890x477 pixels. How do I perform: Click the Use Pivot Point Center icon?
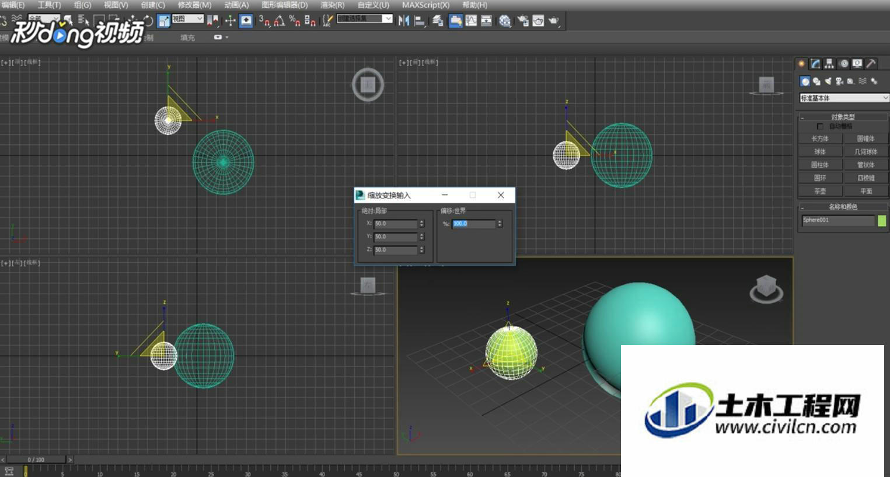[213, 21]
